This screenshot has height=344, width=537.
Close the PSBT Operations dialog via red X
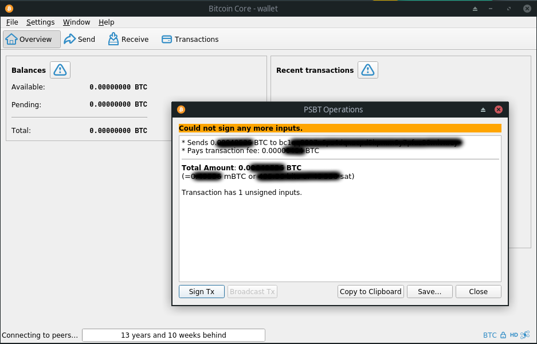click(499, 110)
